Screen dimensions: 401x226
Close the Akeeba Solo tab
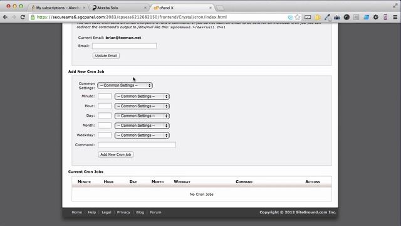pyautogui.click(x=145, y=8)
